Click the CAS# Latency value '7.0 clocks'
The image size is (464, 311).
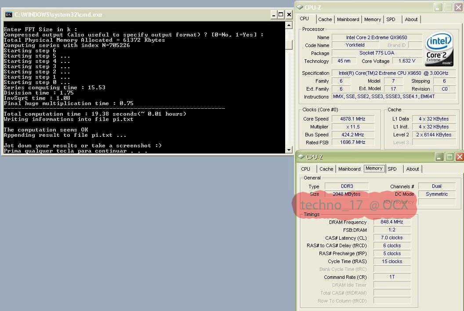[392, 238]
